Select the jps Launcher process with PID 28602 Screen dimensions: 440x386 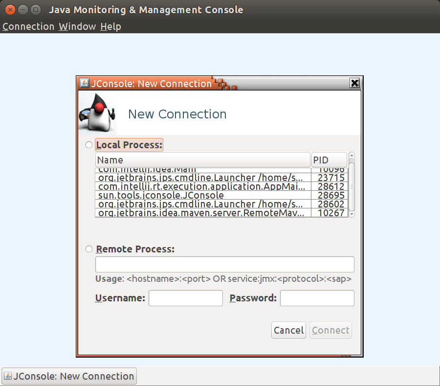221,204
